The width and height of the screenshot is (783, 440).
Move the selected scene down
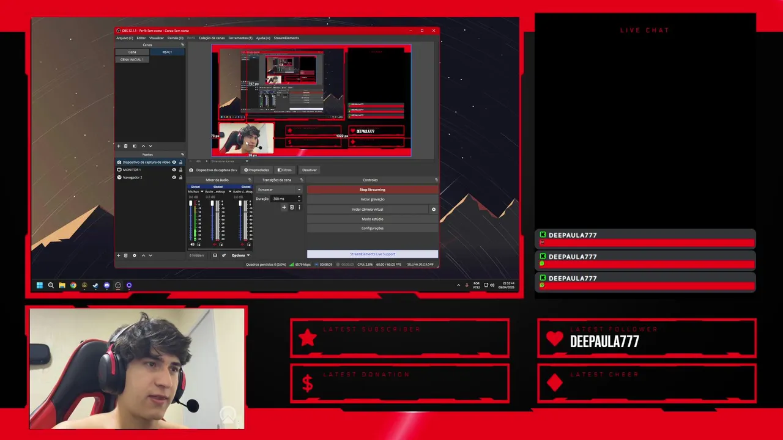tap(150, 146)
